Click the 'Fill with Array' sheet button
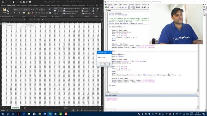The height and width of the screenshot is (116, 207). [9, 25]
